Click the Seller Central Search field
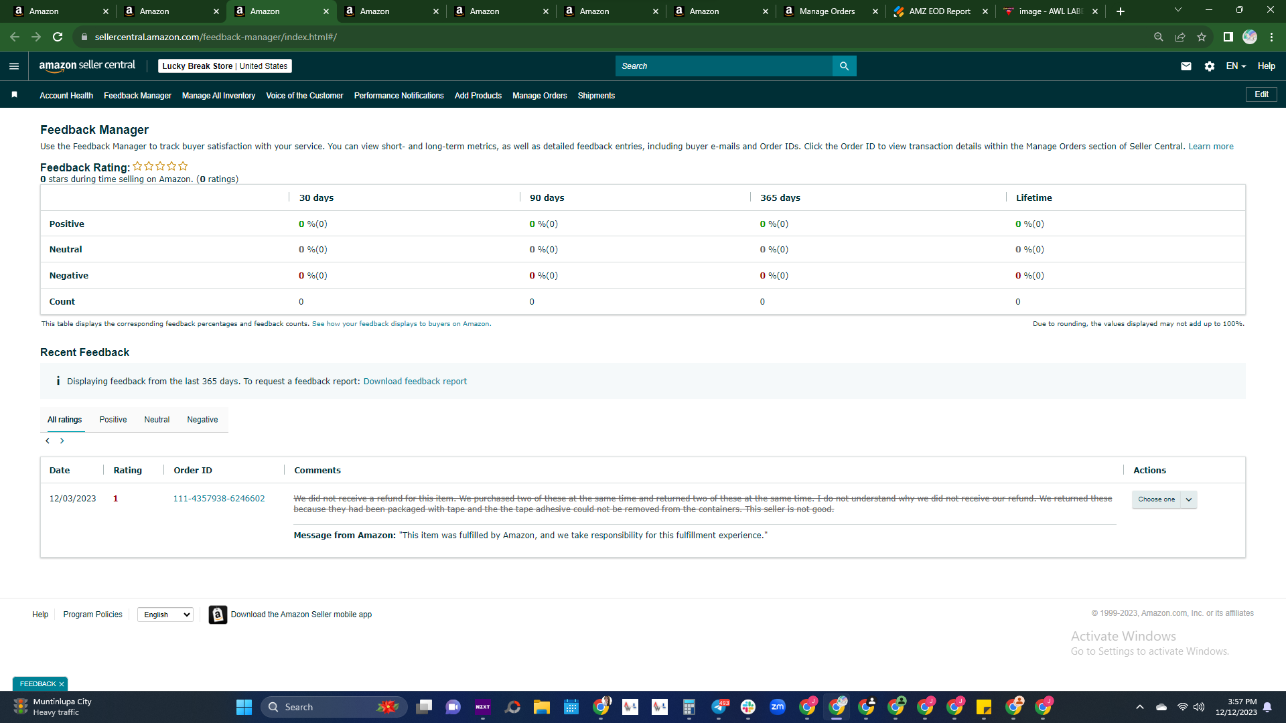Viewport: 1286px width, 723px height. 724,66
